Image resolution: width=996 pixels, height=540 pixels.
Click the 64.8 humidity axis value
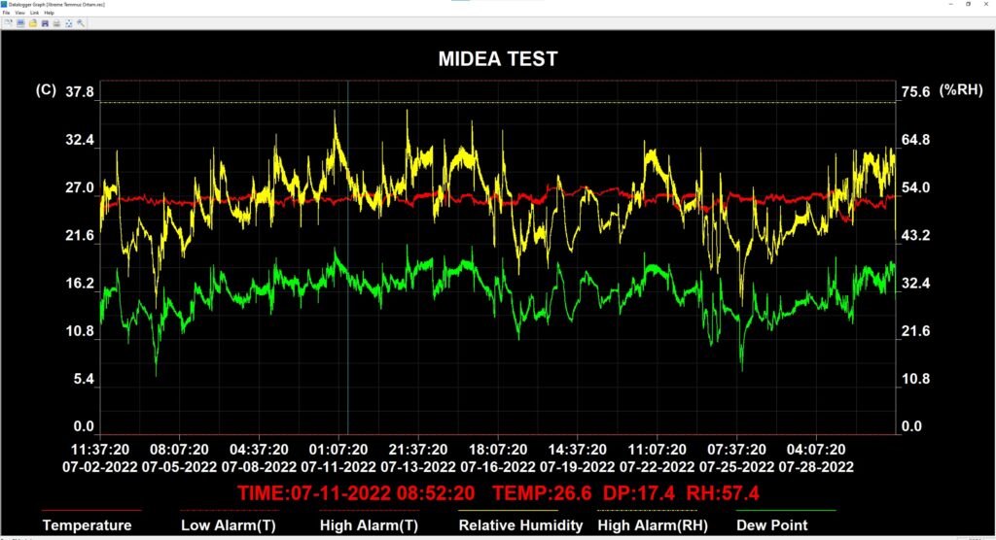[x=916, y=140]
